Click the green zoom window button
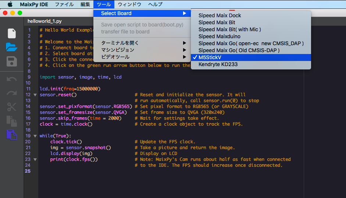The image size is (346, 198). tap(20, 13)
